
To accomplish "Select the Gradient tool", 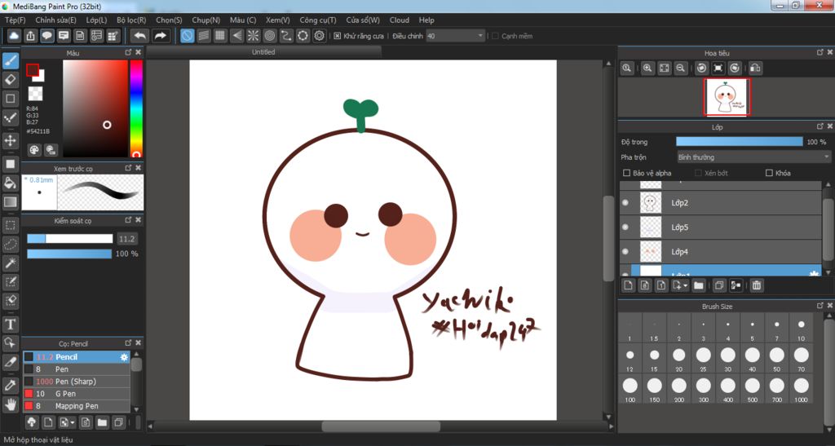I will (x=10, y=202).
